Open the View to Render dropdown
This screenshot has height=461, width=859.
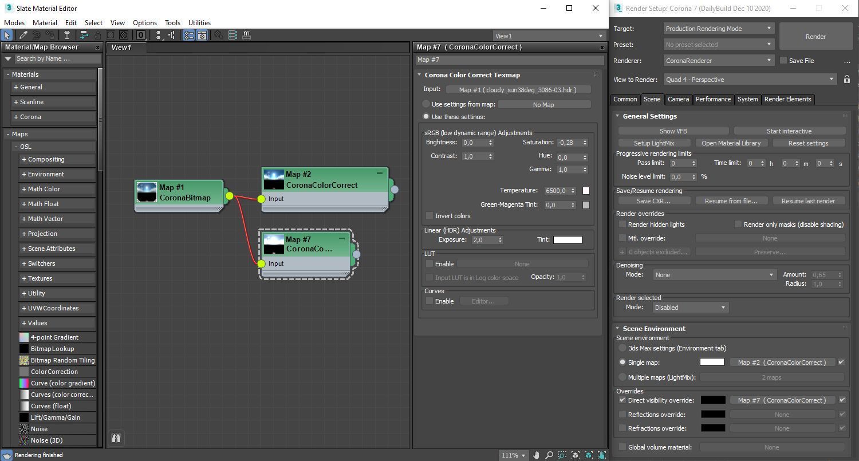(x=750, y=80)
